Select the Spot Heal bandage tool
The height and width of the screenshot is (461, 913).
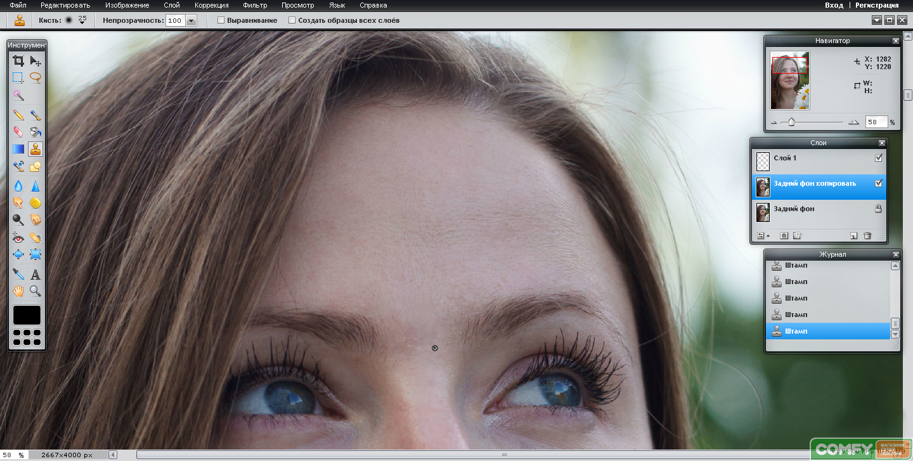(x=36, y=238)
